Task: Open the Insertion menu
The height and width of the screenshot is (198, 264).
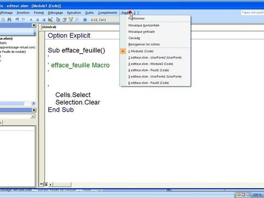Action: tap(23, 13)
